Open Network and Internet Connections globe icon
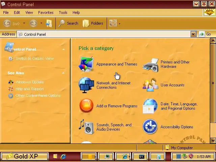This screenshot has height=162, width=216. (86, 85)
